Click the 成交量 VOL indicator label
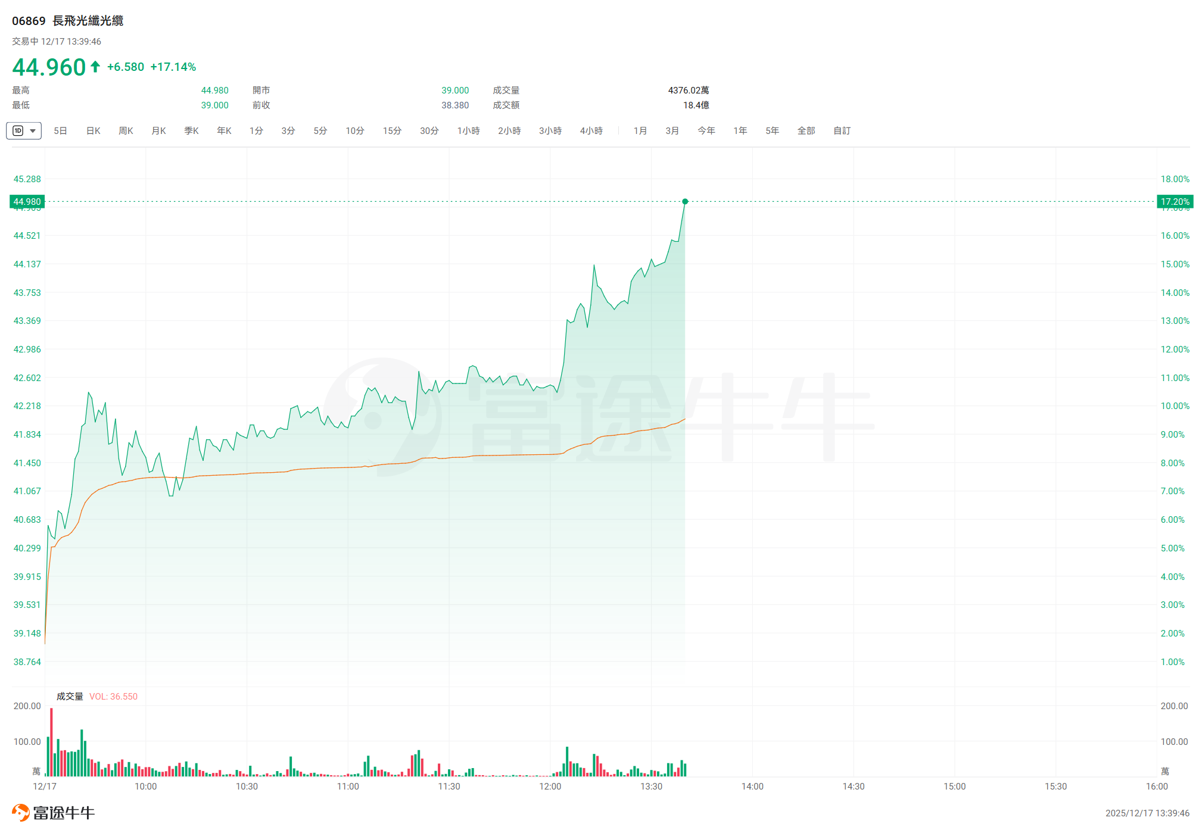The image size is (1202, 833). coord(96,696)
